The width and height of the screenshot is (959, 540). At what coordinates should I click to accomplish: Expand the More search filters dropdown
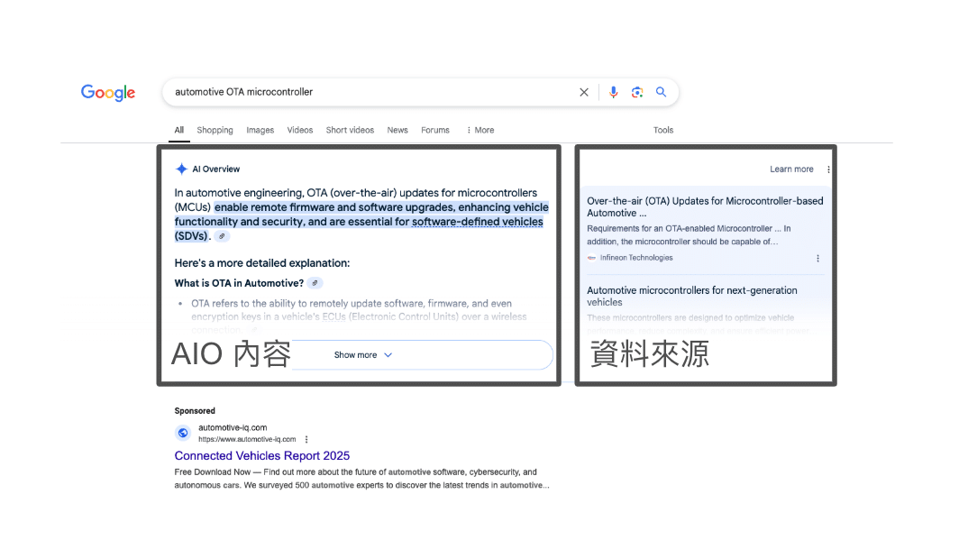[480, 130]
